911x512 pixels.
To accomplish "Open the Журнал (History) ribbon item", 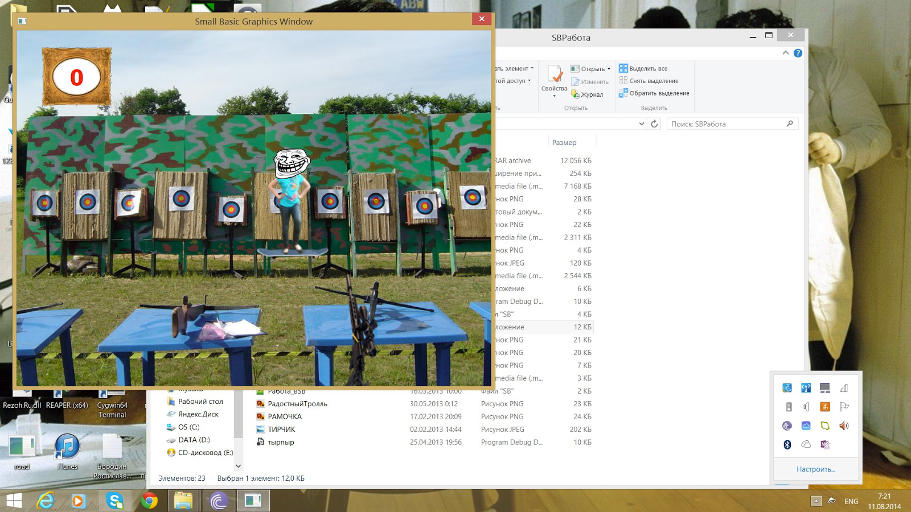I will 587,94.
